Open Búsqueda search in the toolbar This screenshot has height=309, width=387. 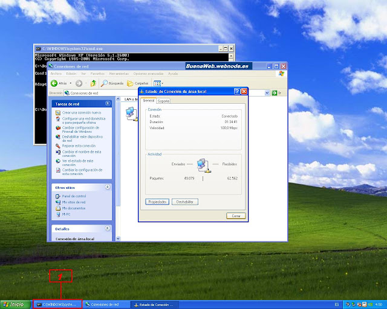[x=112, y=83]
